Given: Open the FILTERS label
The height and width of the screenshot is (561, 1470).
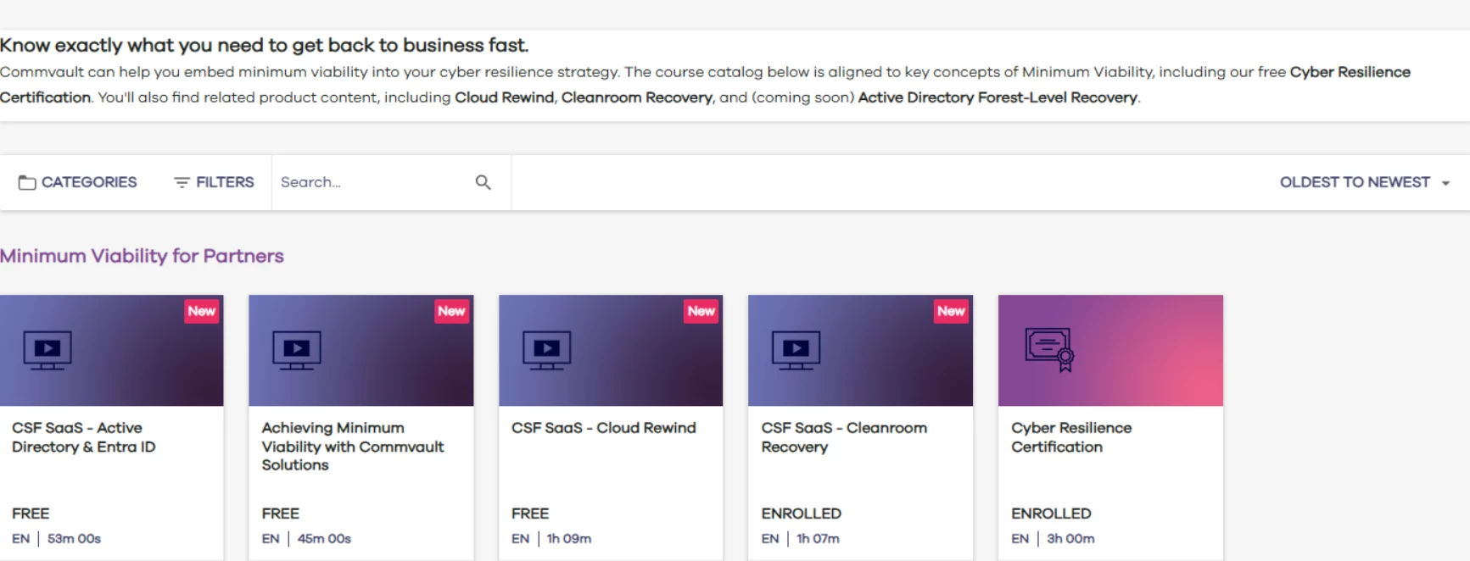Looking at the screenshot, I should [225, 182].
